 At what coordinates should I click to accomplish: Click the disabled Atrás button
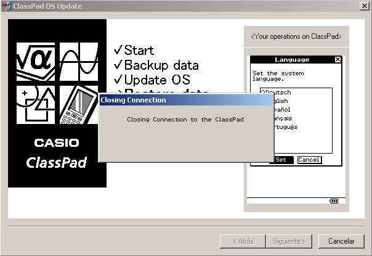tap(243, 241)
